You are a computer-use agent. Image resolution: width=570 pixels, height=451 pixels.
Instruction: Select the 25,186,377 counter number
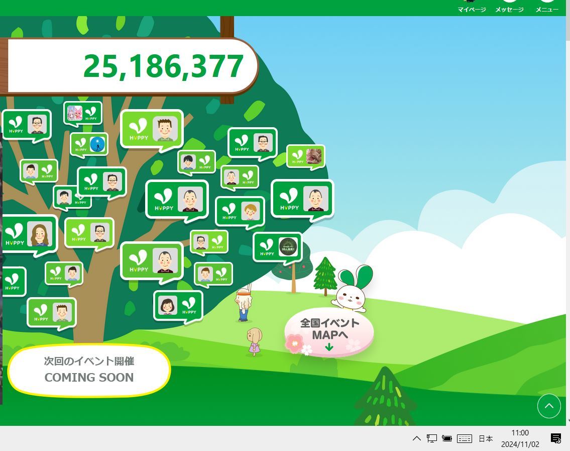tap(163, 66)
